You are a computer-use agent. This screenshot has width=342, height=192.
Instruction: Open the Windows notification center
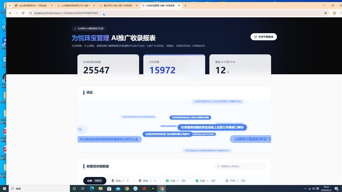[337, 189]
